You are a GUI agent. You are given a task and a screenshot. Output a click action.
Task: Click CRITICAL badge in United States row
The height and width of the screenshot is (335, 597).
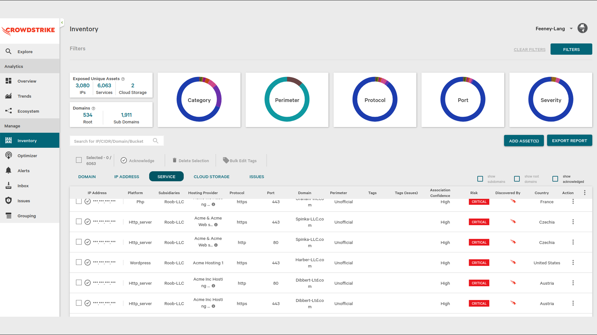coord(479,263)
